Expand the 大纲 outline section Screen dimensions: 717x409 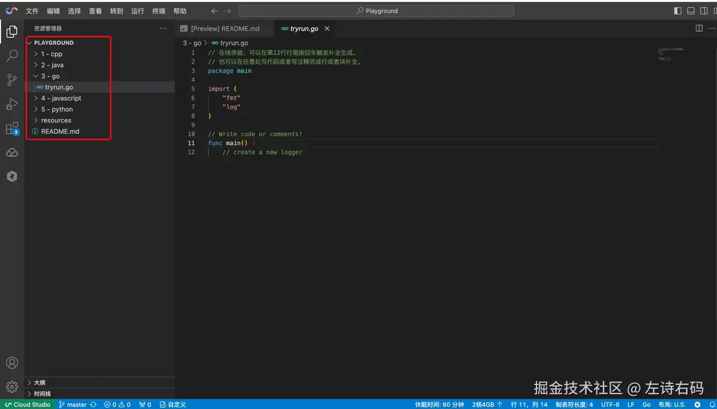(99, 382)
